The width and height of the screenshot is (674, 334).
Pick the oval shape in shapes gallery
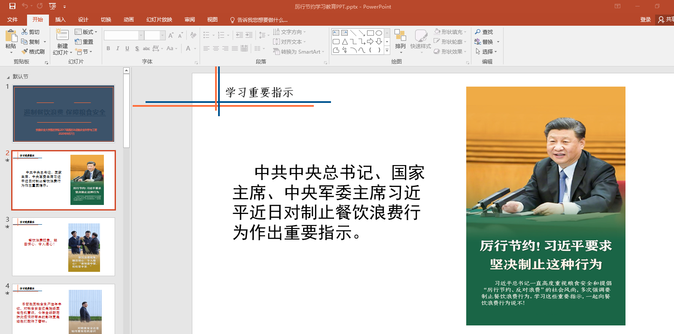pyautogui.click(x=379, y=33)
